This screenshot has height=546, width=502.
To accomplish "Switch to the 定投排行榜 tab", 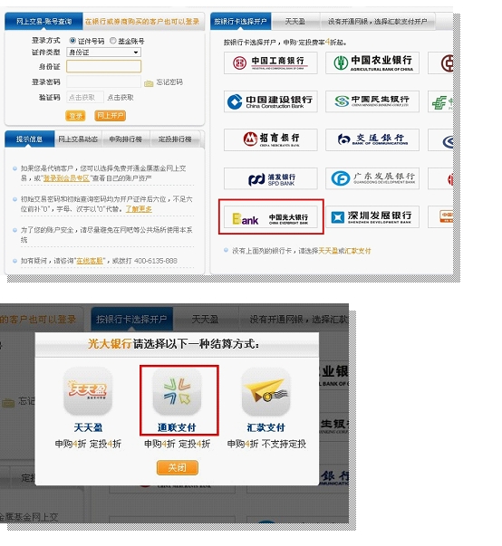I will pyautogui.click(x=175, y=139).
